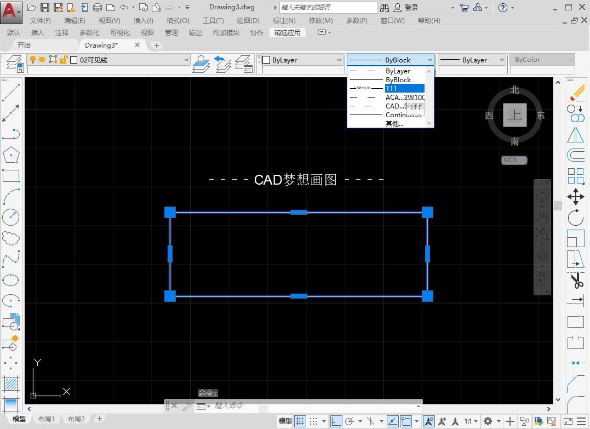Select the Revision cloud tool
Image resolution: width=590 pixels, height=429 pixels.
pyautogui.click(x=11, y=238)
